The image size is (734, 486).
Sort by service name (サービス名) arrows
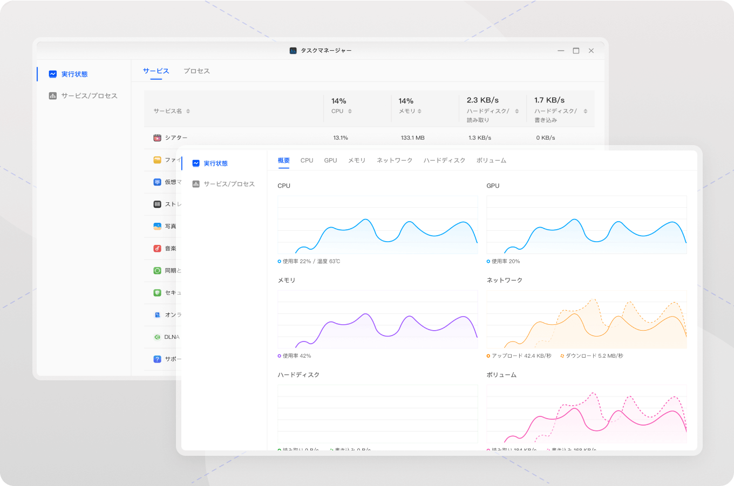coord(188,111)
